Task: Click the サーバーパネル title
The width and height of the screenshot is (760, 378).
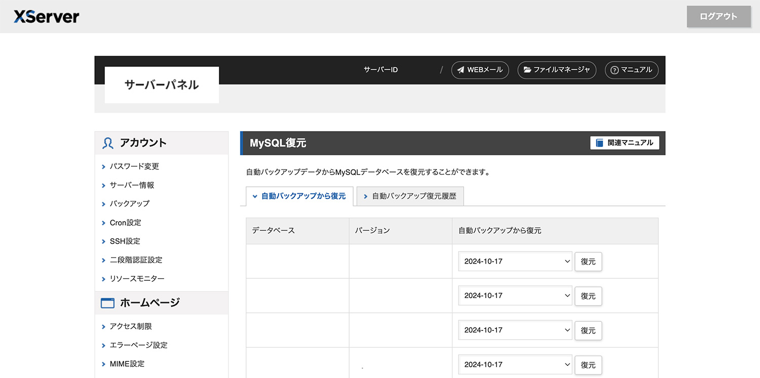Action: click(x=162, y=85)
